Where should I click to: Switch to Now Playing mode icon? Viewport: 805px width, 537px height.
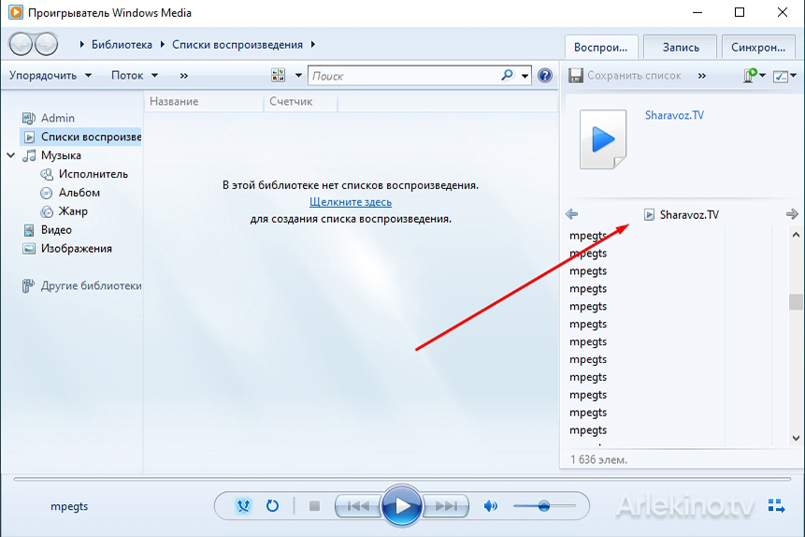tap(776, 505)
